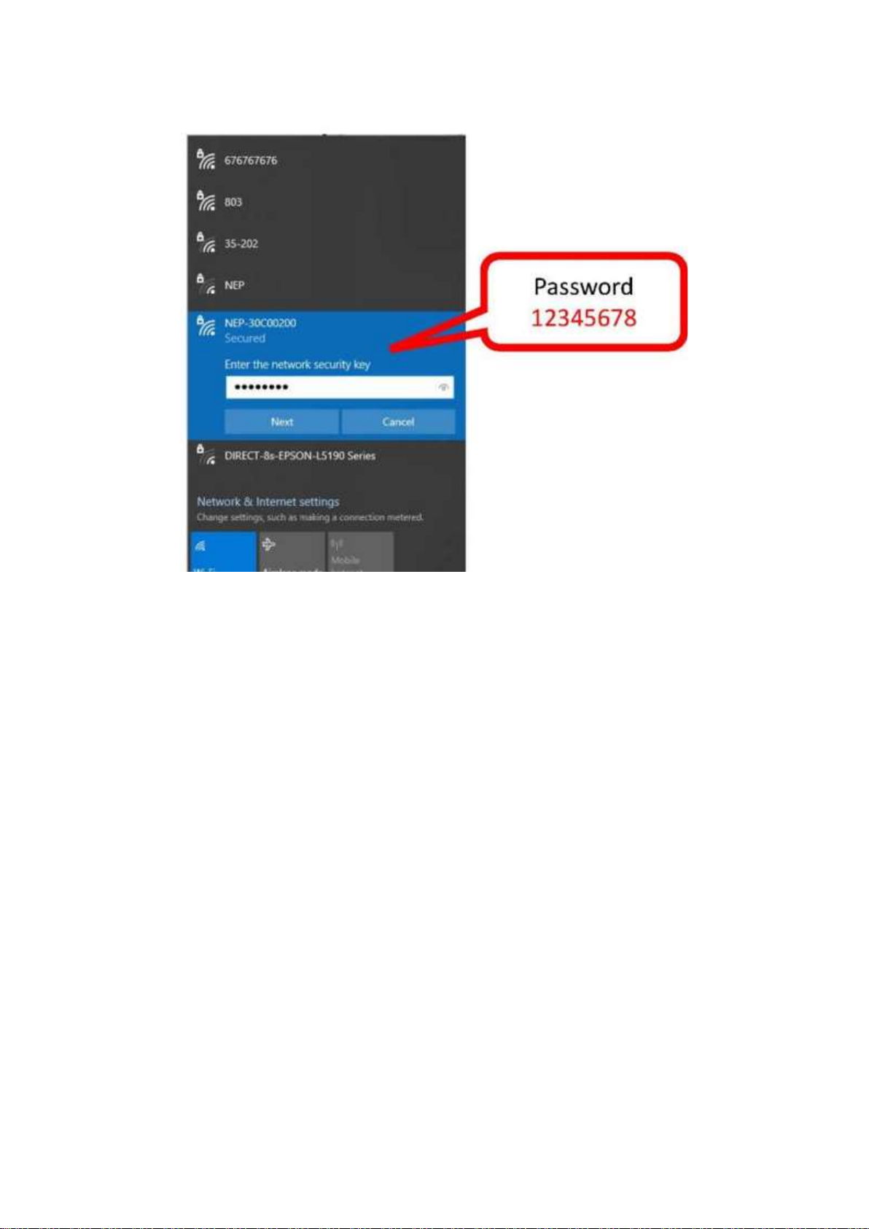Toggle the Wi-Fi quick action tile
869x1229 pixels.
[223, 551]
